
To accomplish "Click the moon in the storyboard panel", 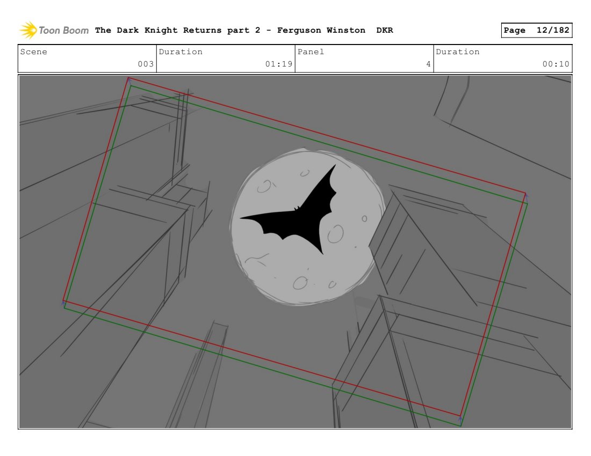I will [307, 226].
